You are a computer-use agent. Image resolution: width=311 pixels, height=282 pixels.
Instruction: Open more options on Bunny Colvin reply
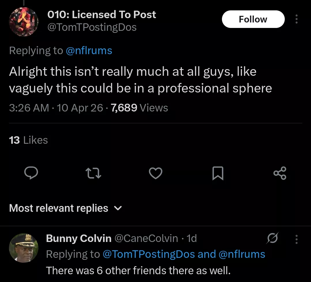[297, 239]
